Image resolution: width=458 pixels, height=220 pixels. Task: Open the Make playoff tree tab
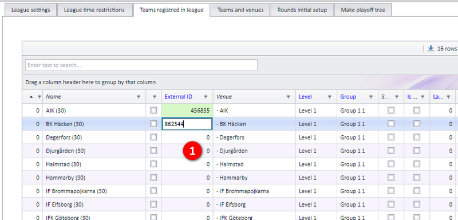[363, 10]
